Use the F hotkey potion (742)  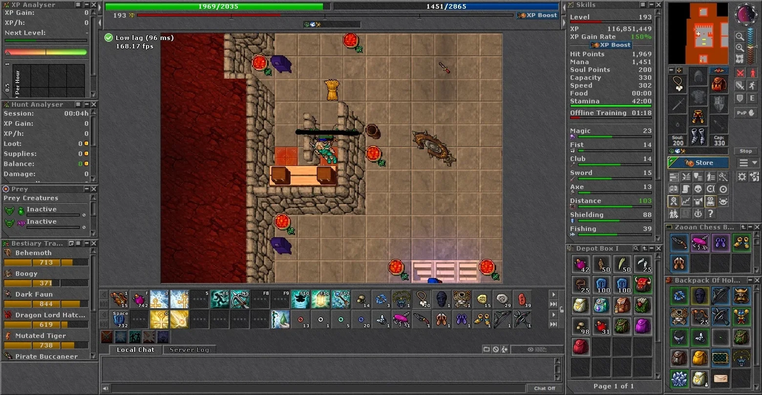140,299
